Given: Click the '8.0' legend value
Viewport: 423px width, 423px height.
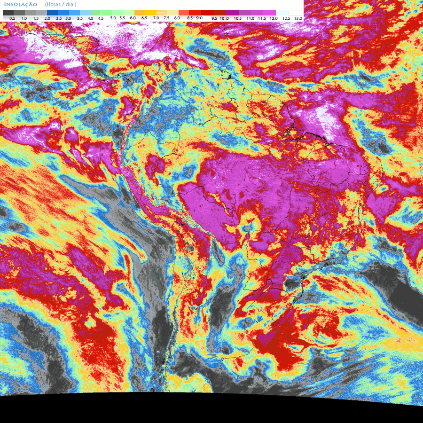Looking at the screenshot, I should coord(177,18).
